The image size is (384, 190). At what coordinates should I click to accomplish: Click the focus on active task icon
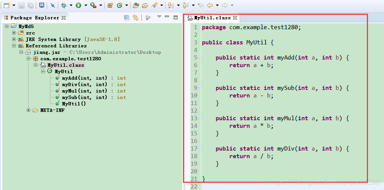coord(148,17)
